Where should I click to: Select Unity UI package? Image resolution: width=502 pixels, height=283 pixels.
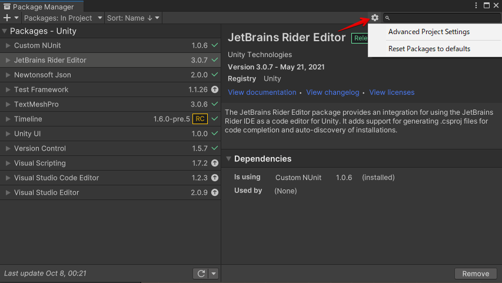point(111,134)
